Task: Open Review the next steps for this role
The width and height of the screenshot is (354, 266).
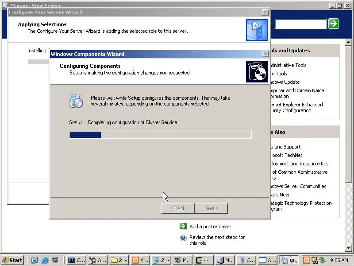Action: pos(217,240)
